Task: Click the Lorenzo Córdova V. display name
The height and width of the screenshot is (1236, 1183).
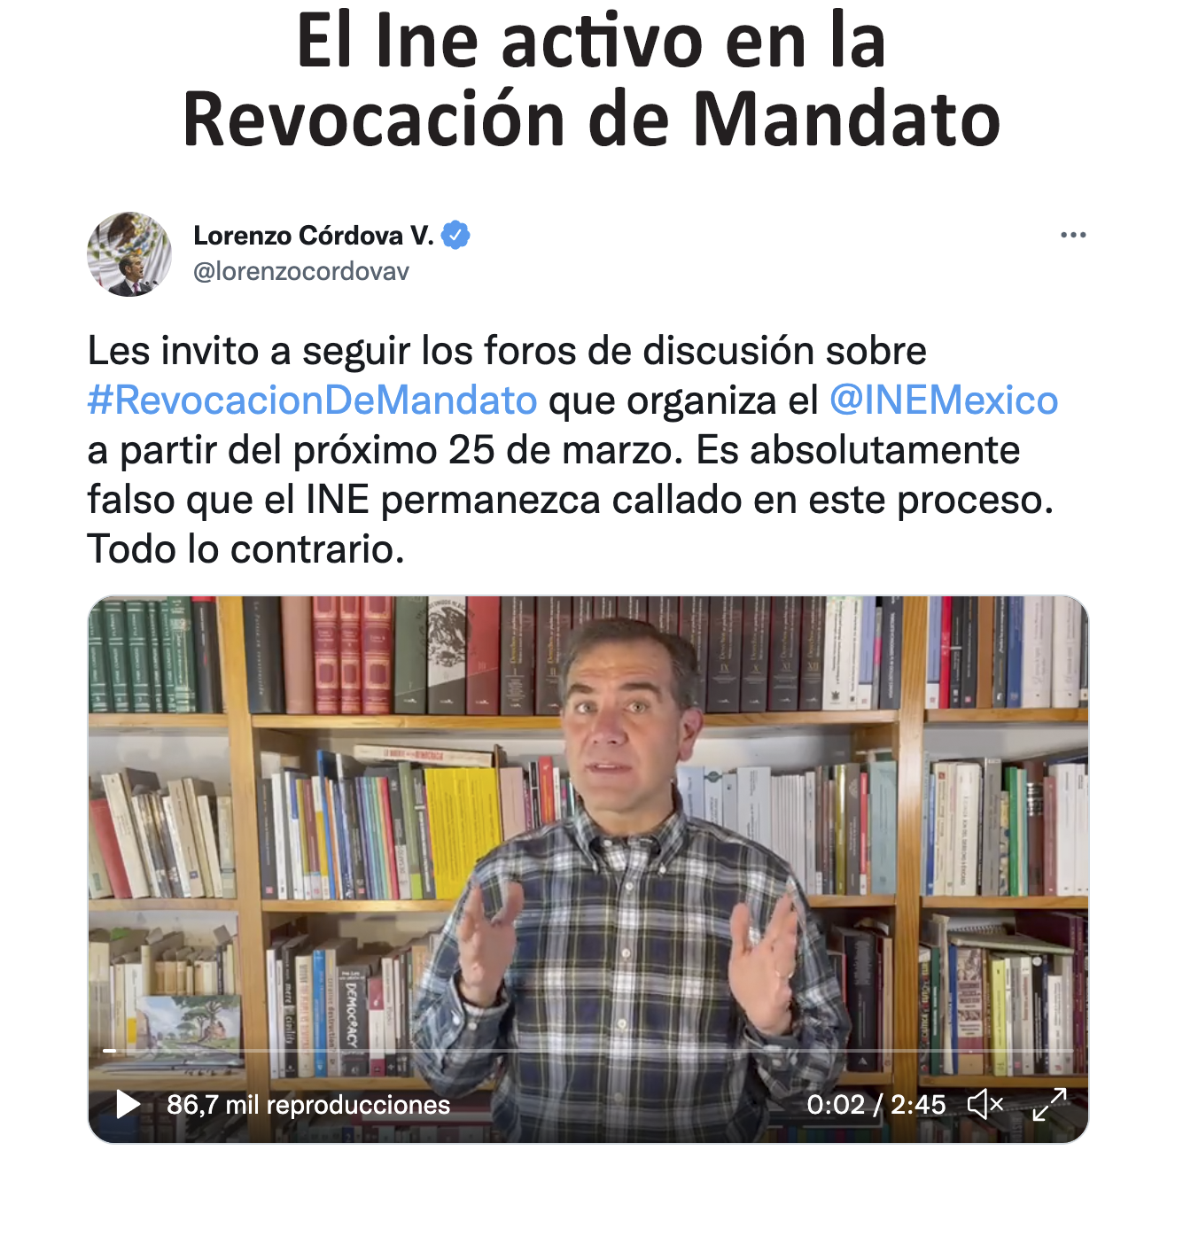Action: (x=314, y=235)
